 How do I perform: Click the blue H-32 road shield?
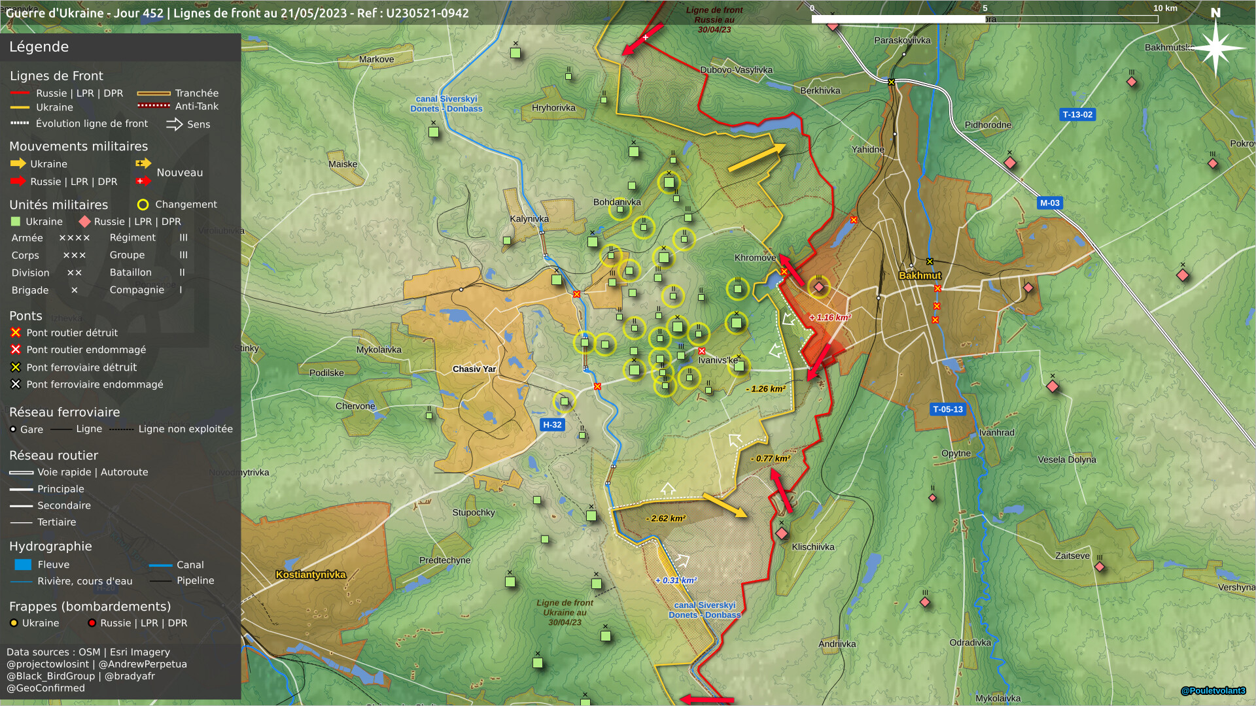(552, 424)
